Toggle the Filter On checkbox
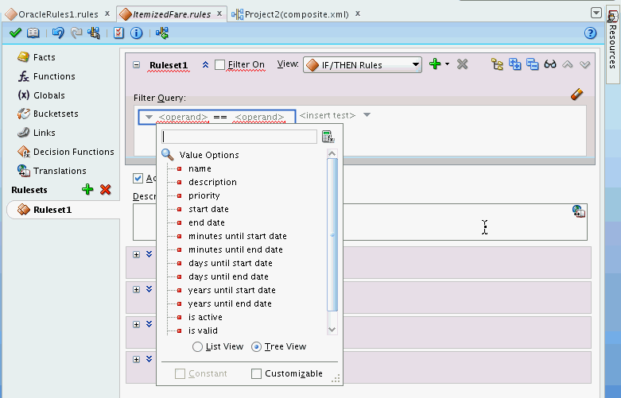The width and height of the screenshot is (621, 398). pyautogui.click(x=219, y=64)
